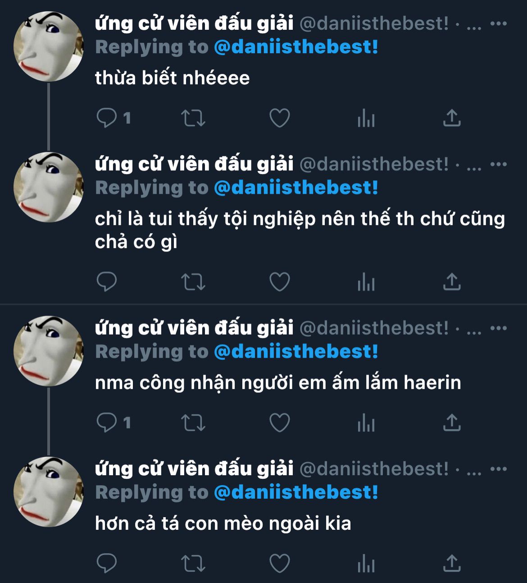Open more options on "nma công nhận" tweet
The width and height of the screenshot is (527, 583).
499,328
